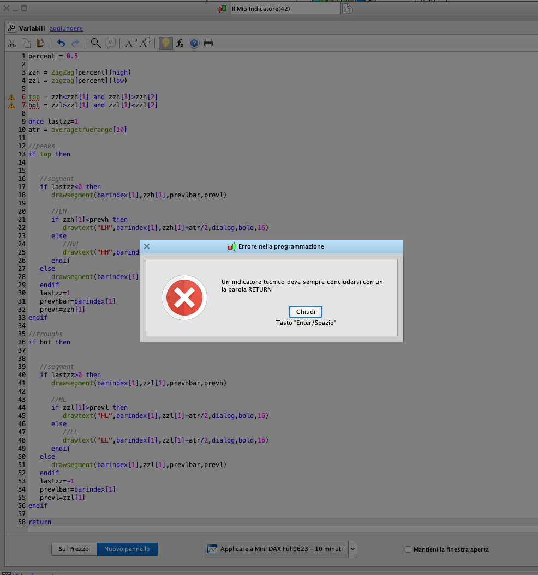
Task: Click the return keyword on line 58
Action: (x=40, y=522)
